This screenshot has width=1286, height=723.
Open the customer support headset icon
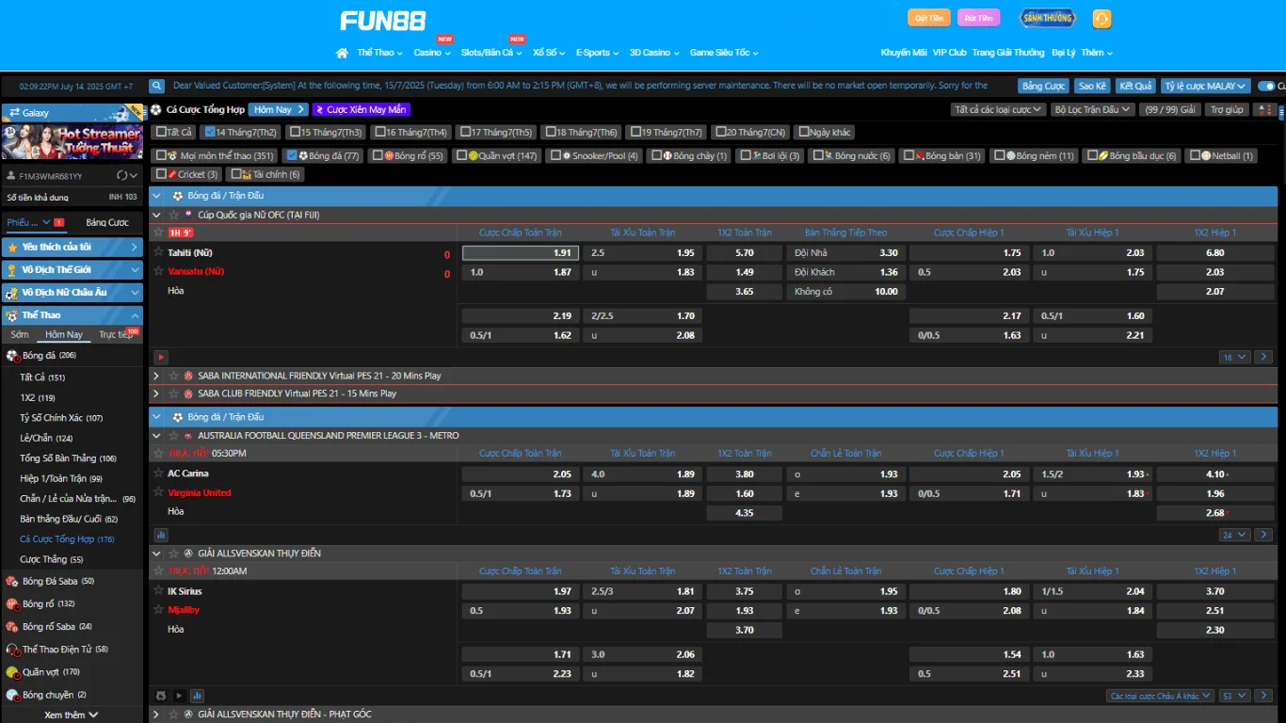point(1101,19)
